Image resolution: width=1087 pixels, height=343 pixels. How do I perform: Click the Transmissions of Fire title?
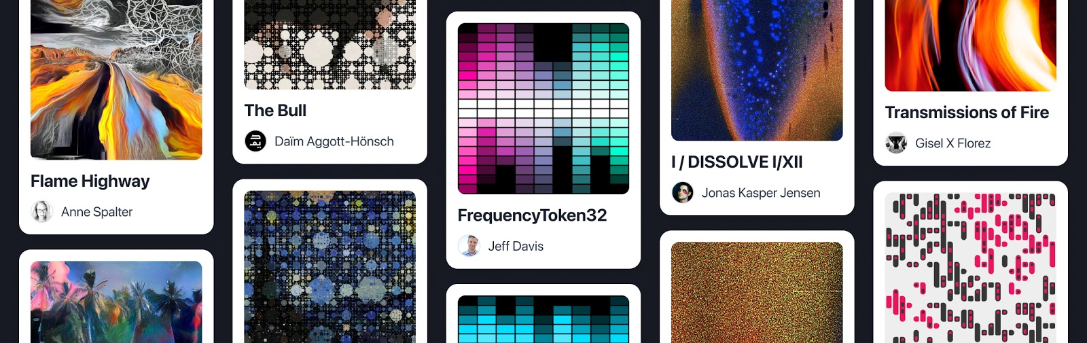[967, 113]
